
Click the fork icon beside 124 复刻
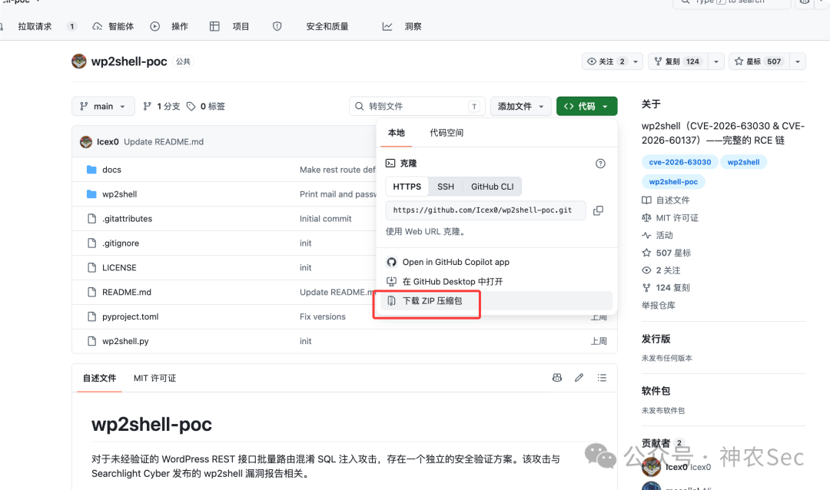click(646, 288)
